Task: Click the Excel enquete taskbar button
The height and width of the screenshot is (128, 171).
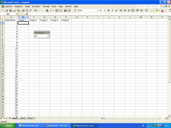Action: point(84,125)
